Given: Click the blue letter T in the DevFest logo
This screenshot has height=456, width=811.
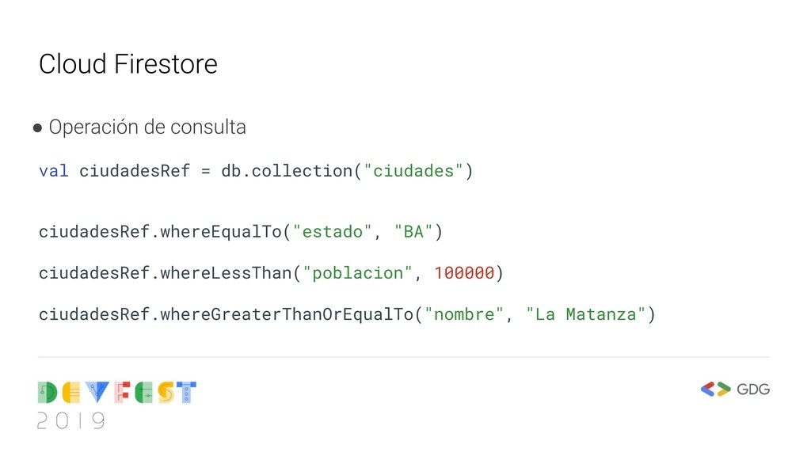Looking at the screenshot, I should (185, 393).
